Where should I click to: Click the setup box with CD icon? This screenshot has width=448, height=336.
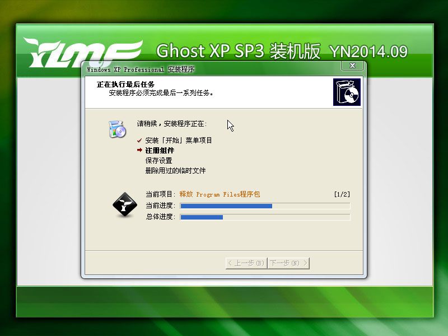coord(347,92)
